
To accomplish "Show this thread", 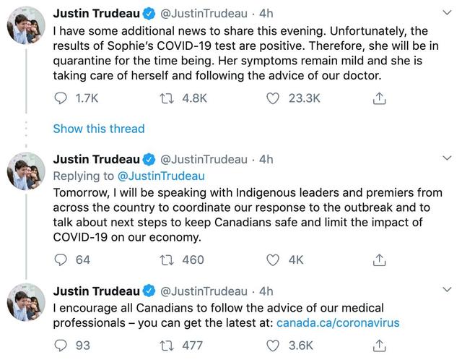I will click(x=99, y=129).
